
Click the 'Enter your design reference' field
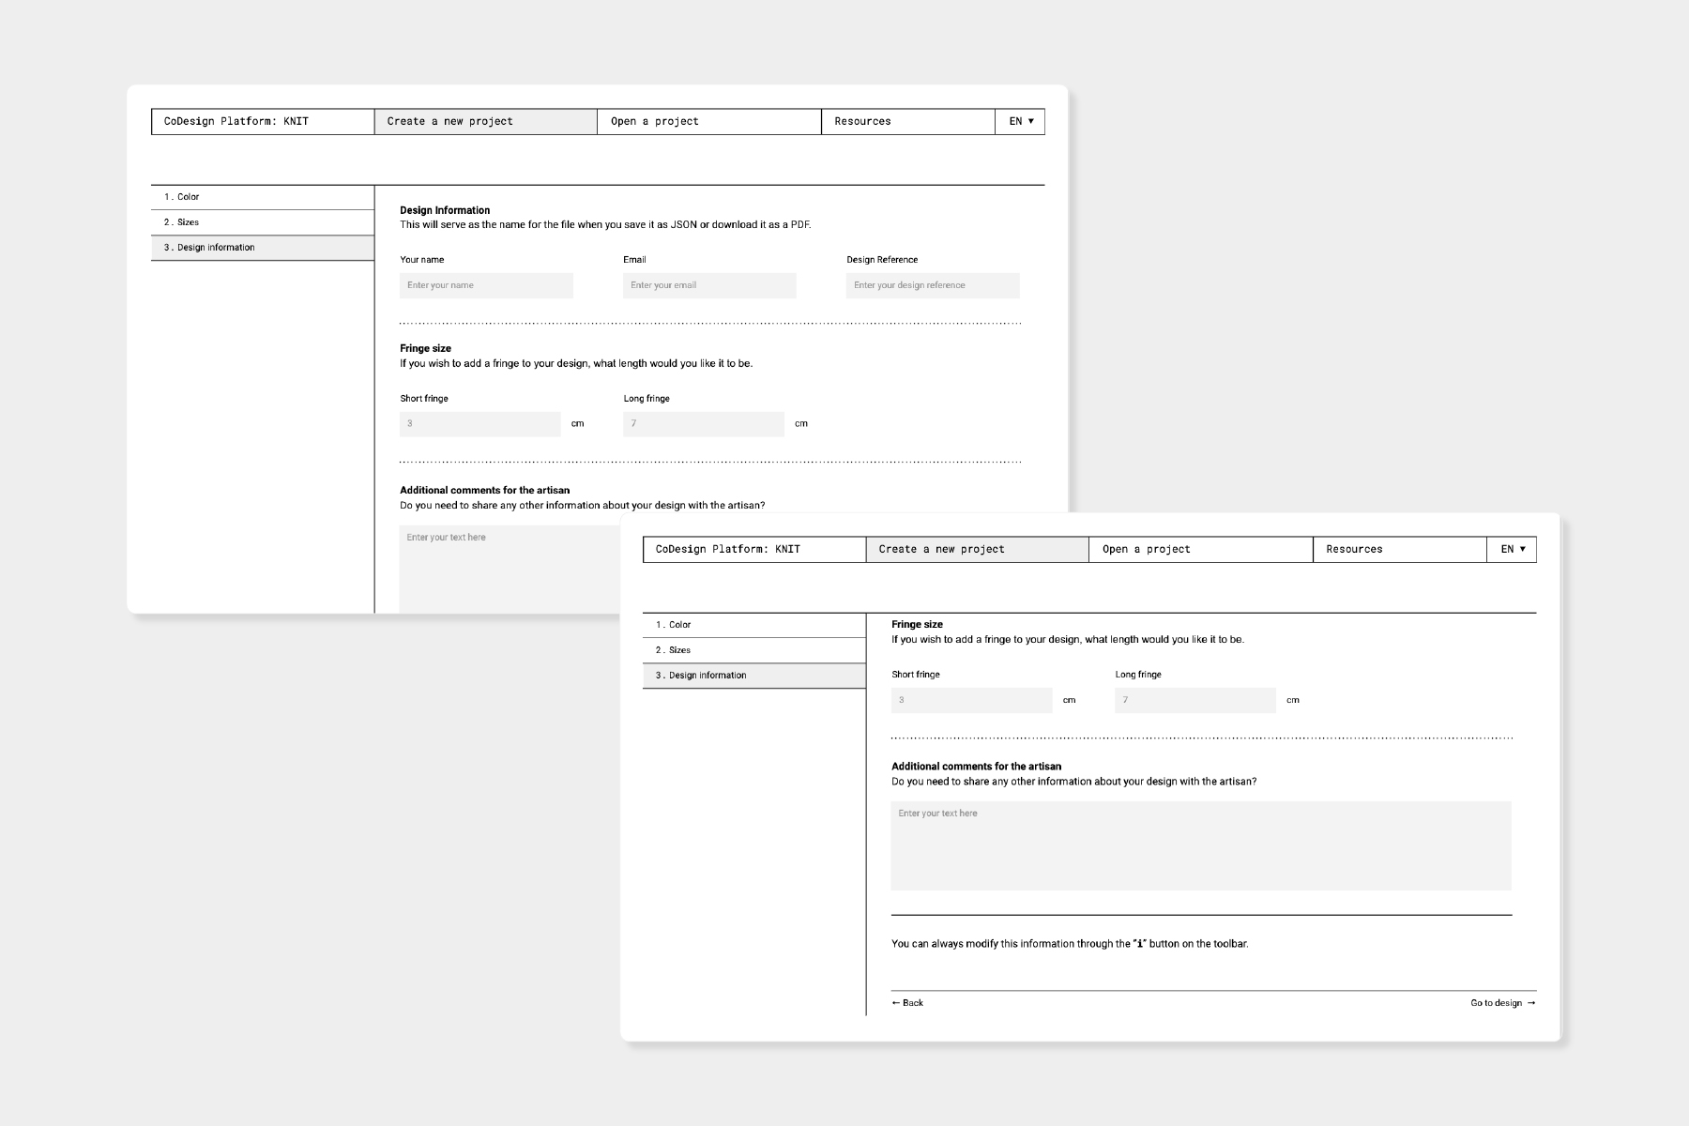(x=933, y=285)
